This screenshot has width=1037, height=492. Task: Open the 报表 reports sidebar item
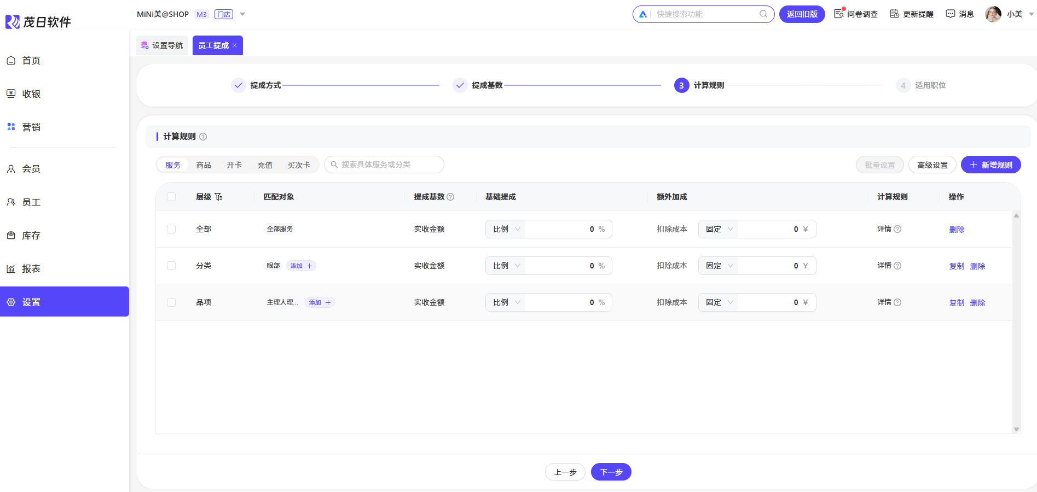point(65,269)
